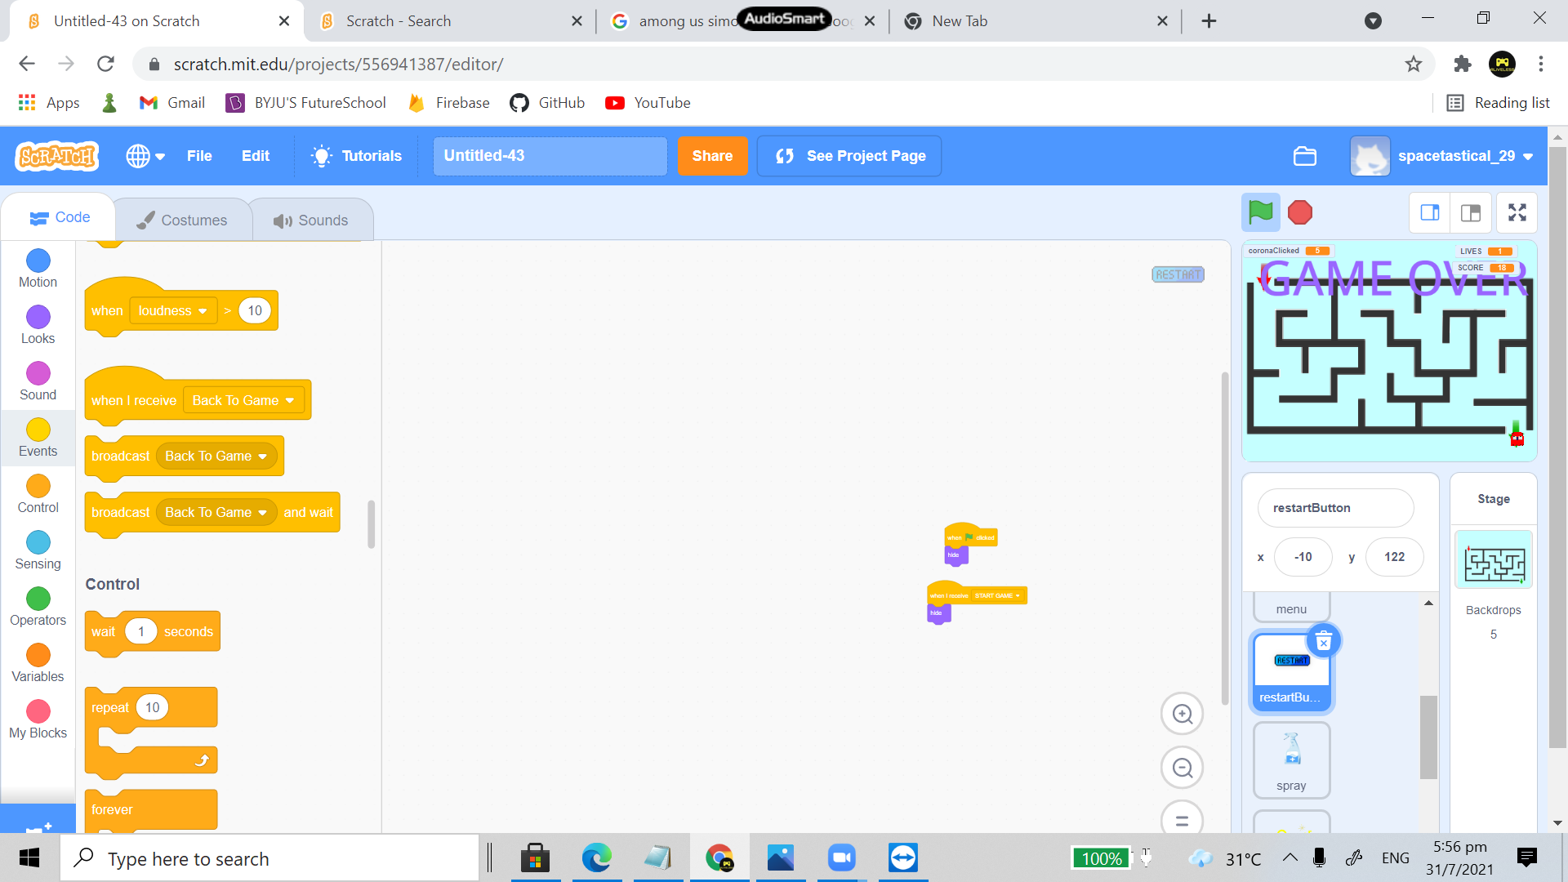Delete the restartButton sprite with trash icon
This screenshot has width=1568, height=882.
tap(1324, 642)
